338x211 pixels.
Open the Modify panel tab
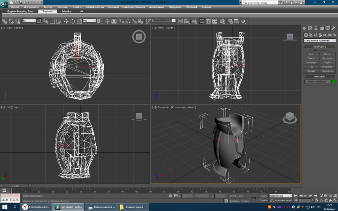(310, 28)
